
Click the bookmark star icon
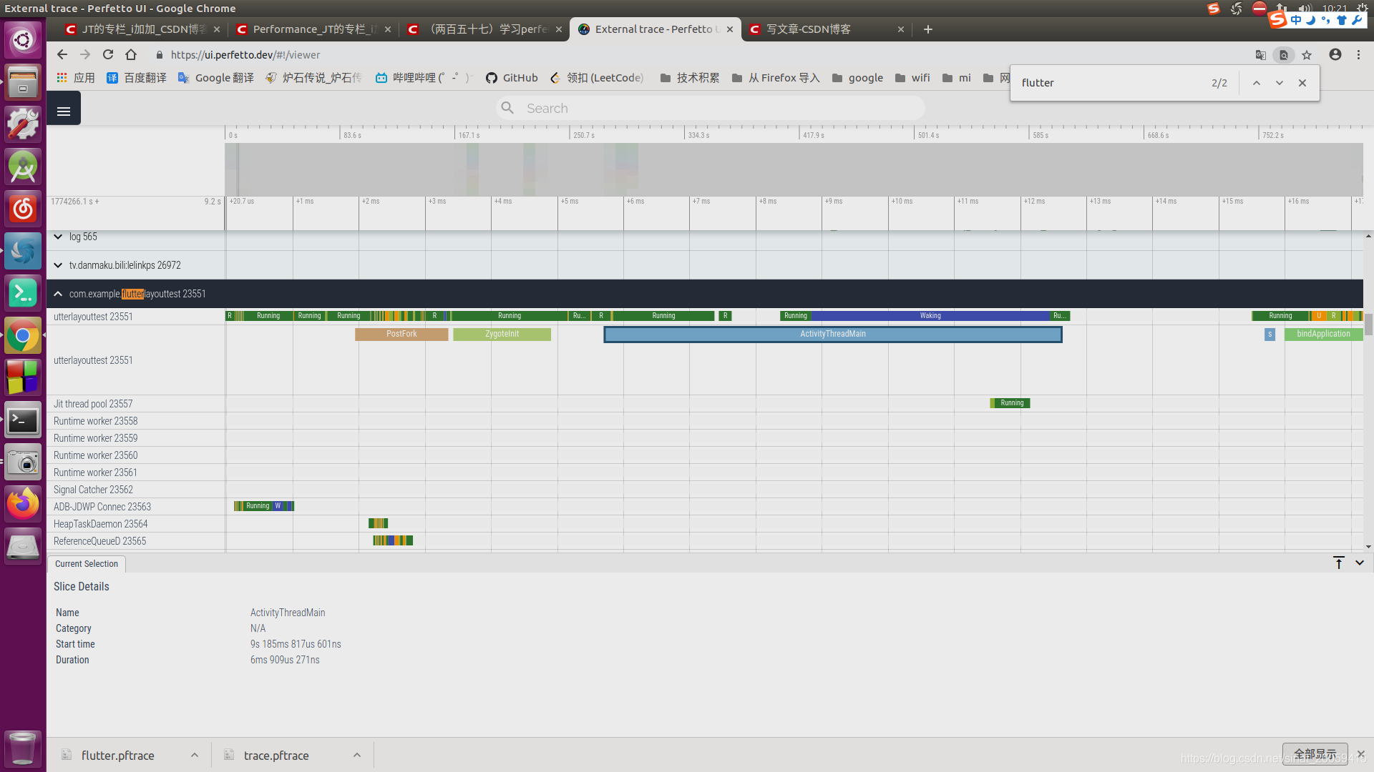[1307, 55]
